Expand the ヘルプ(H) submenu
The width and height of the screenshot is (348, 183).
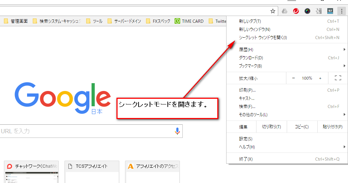pyautogui.click(x=287, y=147)
